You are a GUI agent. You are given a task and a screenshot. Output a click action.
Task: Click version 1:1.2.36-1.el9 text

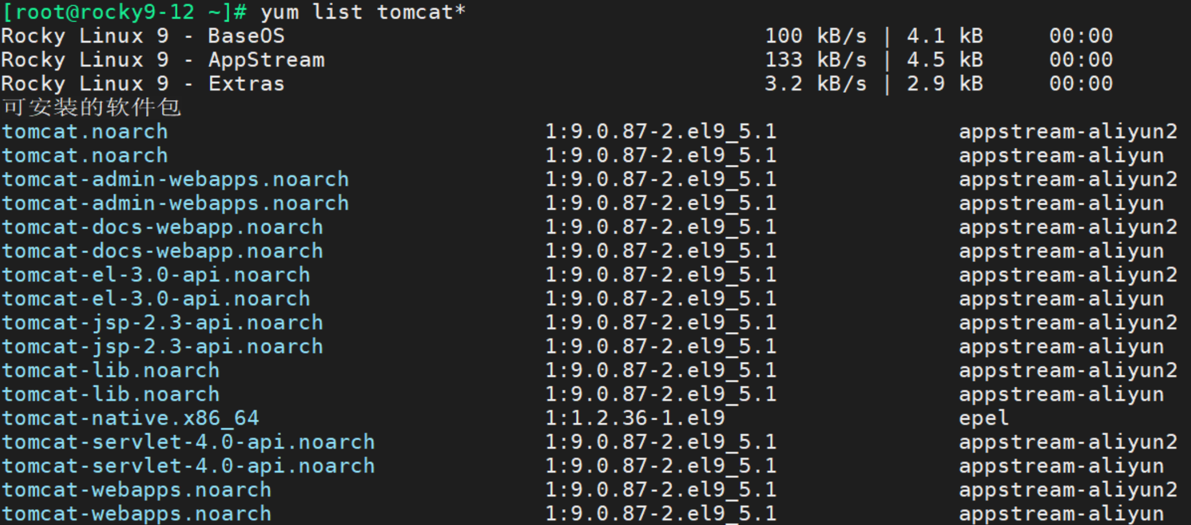635,419
